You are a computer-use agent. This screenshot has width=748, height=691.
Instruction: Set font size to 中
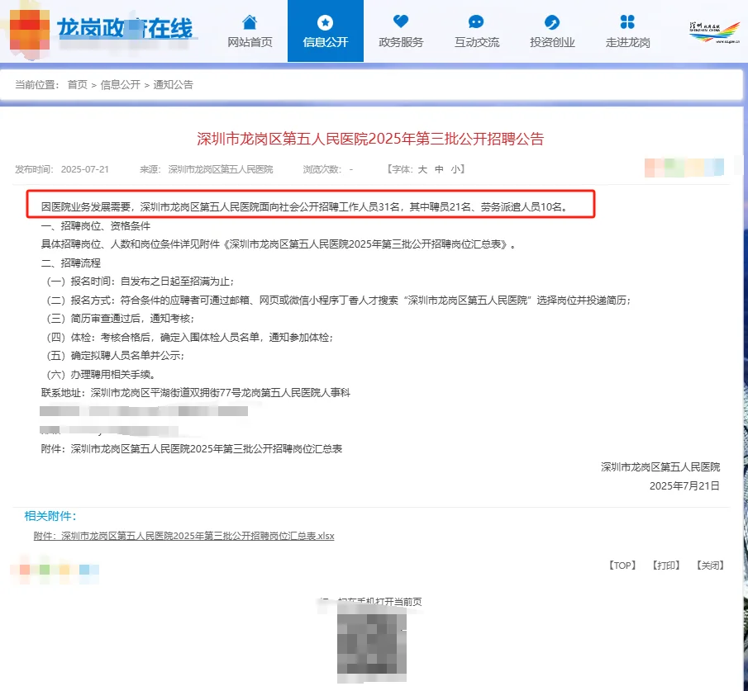(x=439, y=169)
